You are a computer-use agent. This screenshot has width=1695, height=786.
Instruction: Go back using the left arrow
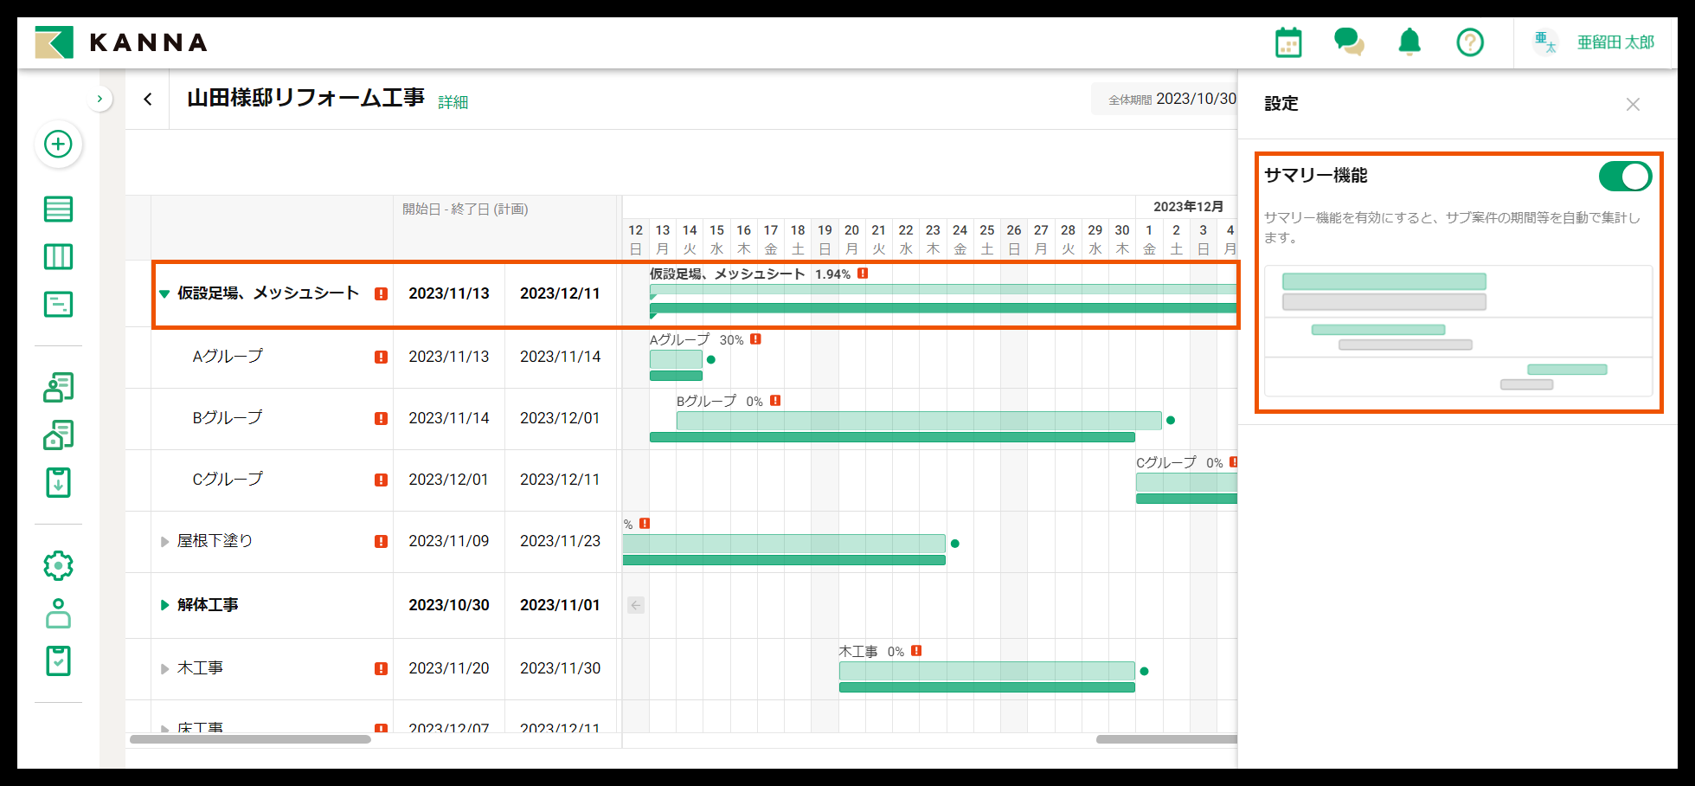pyautogui.click(x=148, y=100)
